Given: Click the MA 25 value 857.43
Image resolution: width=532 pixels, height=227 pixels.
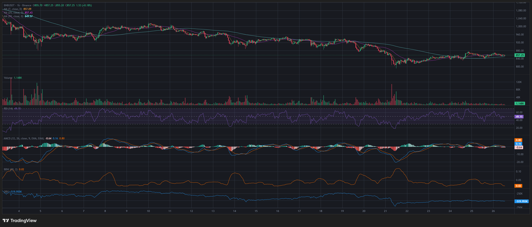Looking at the screenshot, I should [x=29, y=12].
